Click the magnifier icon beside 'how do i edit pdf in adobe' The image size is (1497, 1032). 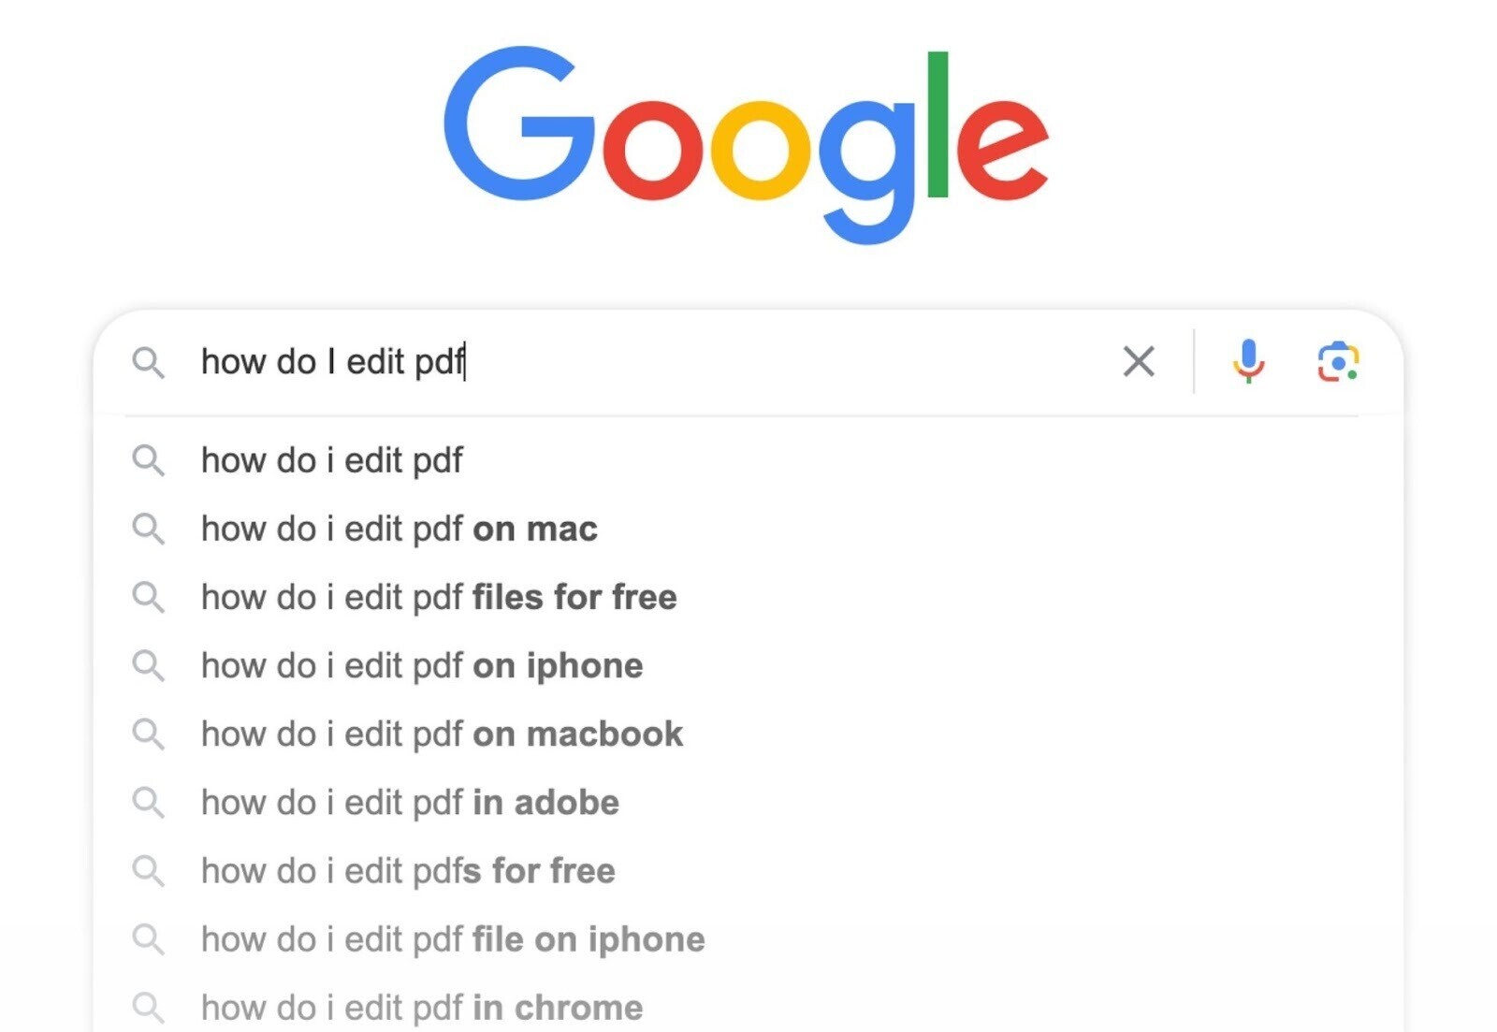click(x=149, y=802)
